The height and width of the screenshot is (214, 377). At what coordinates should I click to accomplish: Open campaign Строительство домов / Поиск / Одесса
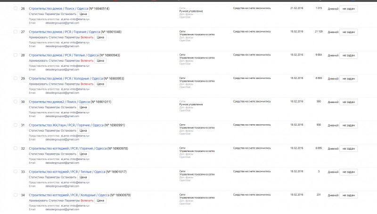(58, 8)
